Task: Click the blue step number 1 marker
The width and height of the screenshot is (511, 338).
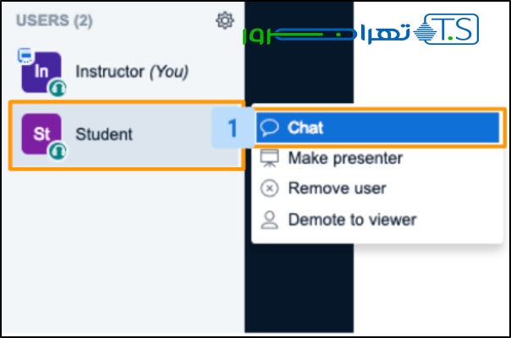Action: pos(231,128)
